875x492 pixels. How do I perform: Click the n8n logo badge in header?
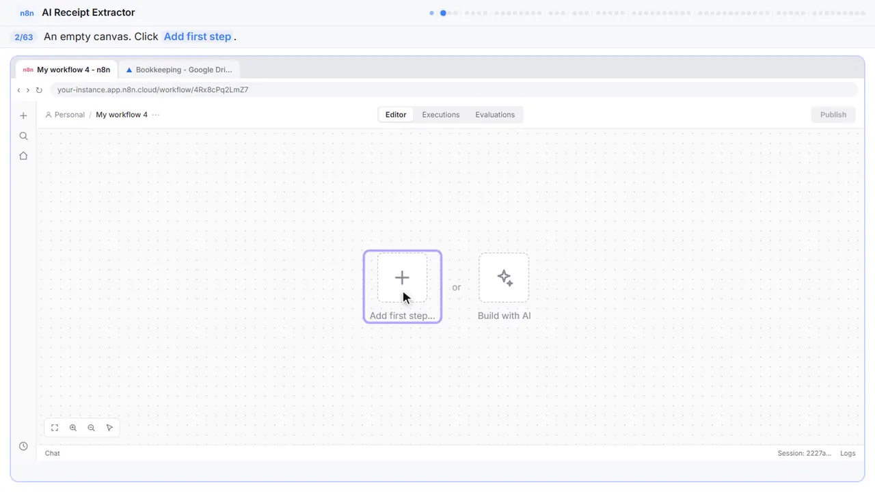point(27,13)
